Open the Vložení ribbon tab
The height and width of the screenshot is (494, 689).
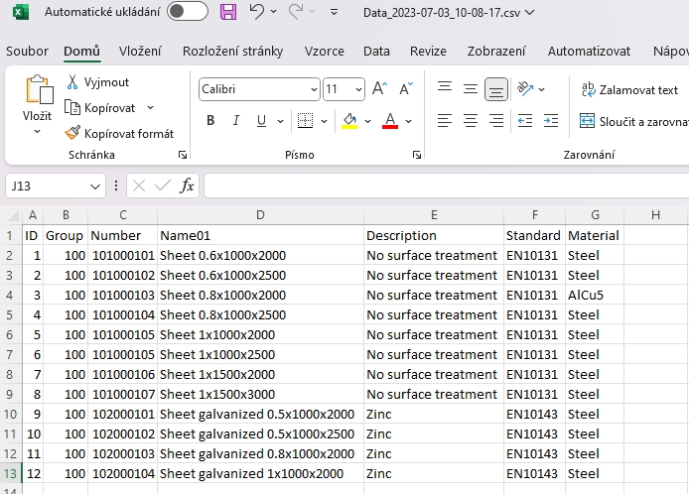[141, 51]
